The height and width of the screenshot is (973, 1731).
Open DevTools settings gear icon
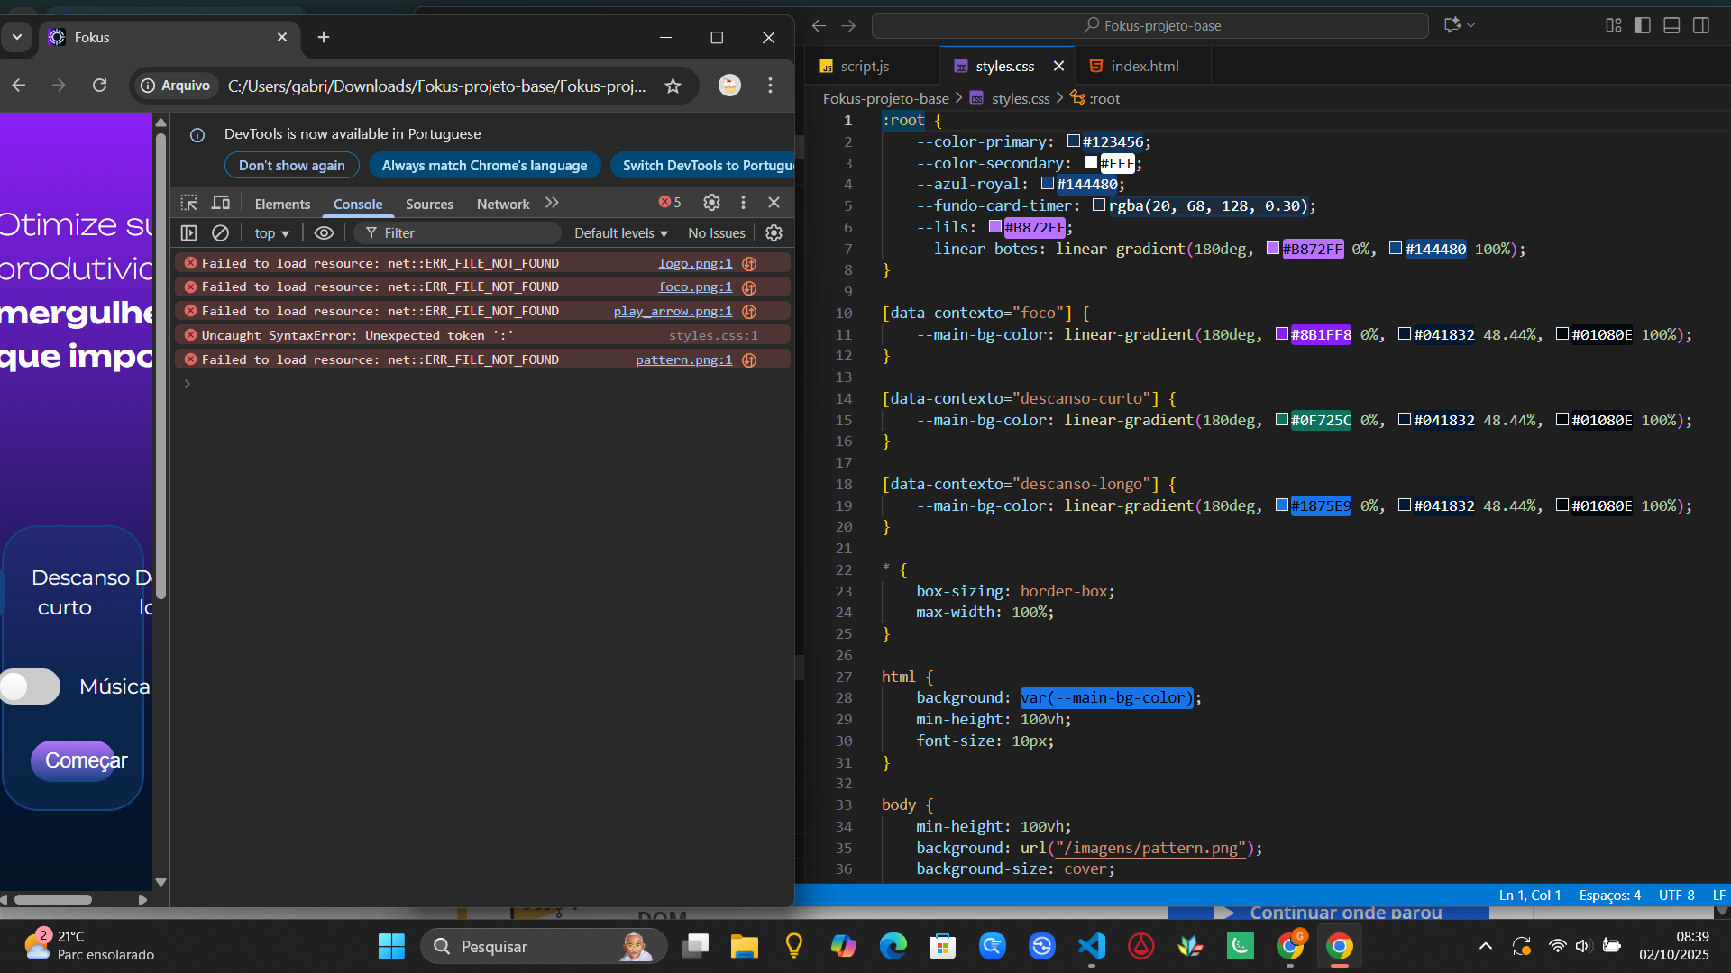(x=711, y=204)
